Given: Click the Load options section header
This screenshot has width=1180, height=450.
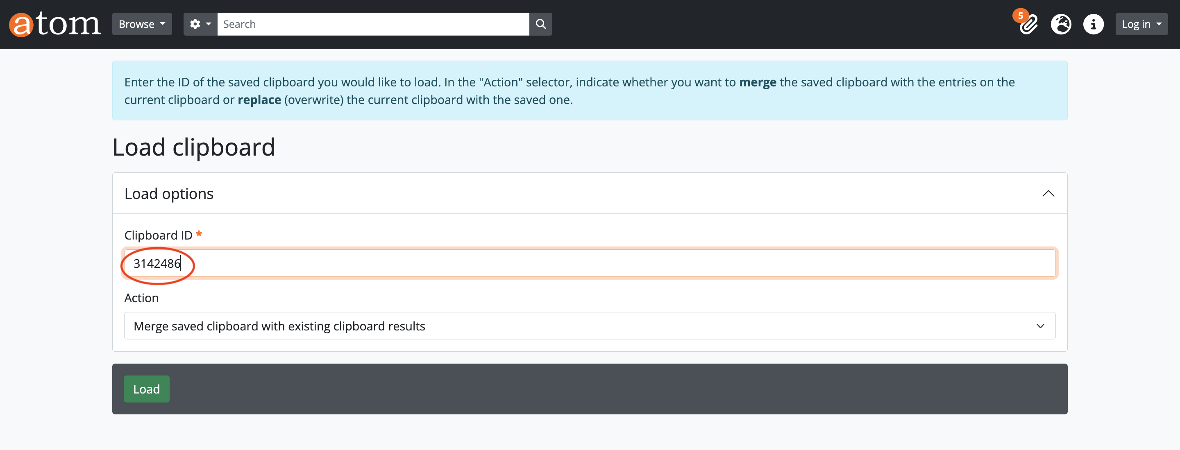Looking at the screenshot, I should (169, 194).
